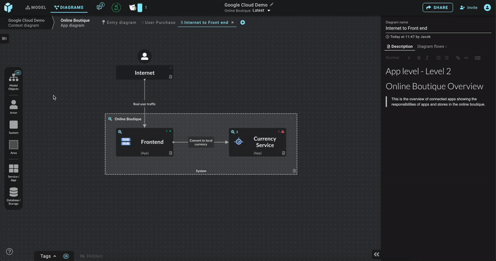The image size is (496, 261).
Task: Select the Frontend app node
Action: (144, 142)
